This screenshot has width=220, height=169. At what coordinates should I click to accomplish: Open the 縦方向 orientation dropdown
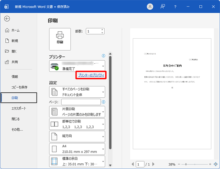[x=77, y=136]
